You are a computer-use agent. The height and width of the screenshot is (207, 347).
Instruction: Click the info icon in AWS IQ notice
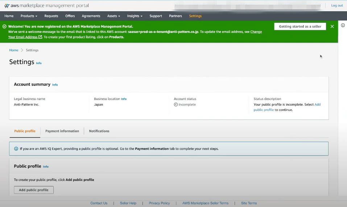coord(16,149)
